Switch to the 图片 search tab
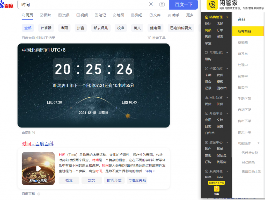Viewport: 265px width, 200px height. 46,15
